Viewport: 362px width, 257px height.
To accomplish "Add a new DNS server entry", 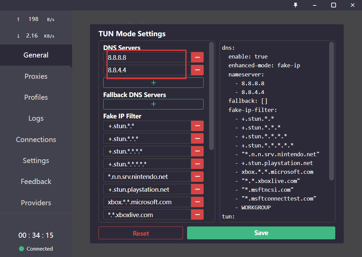I will click(x=153, y=83).
